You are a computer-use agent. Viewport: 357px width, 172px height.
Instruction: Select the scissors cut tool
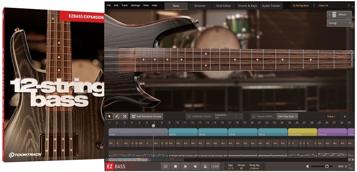point(124,116)
